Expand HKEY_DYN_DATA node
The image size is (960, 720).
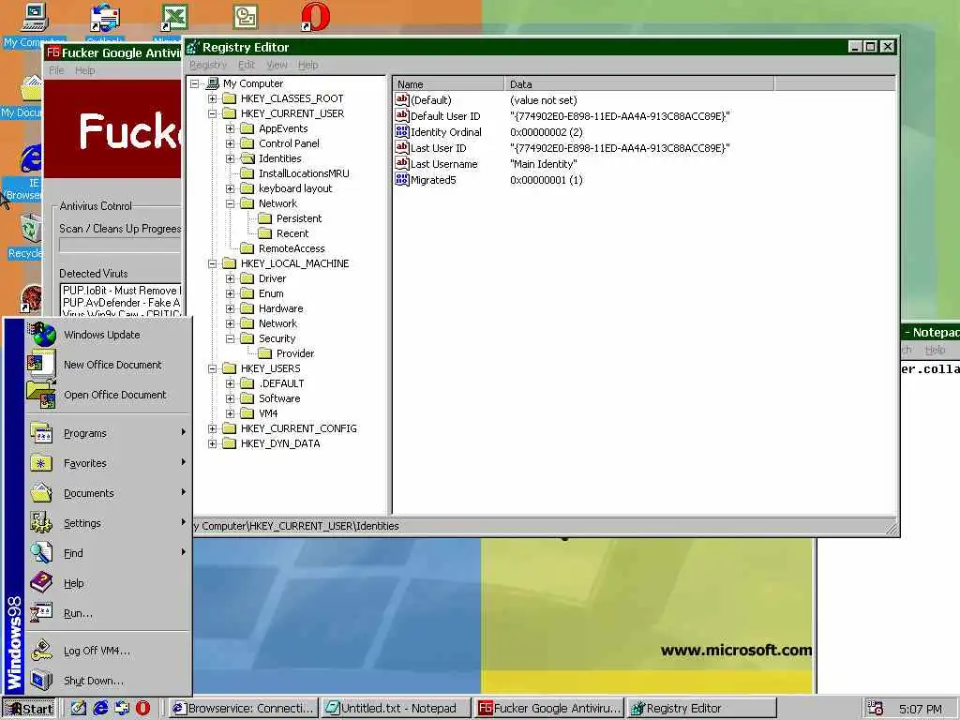coord(213,443)
